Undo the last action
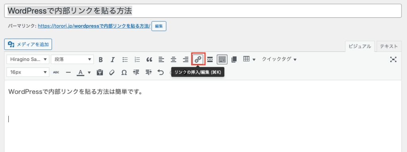 (x=161, y=72)
